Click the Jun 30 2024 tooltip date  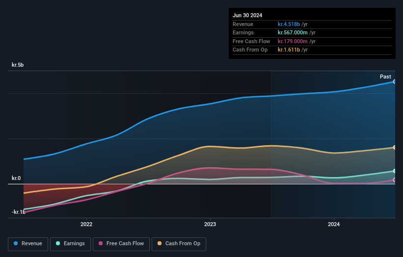click(247, 15)
